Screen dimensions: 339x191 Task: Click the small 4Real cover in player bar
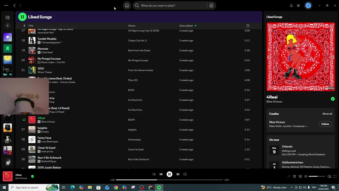click(x=7, y=176)
